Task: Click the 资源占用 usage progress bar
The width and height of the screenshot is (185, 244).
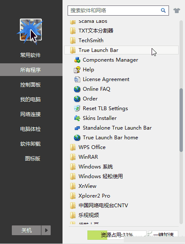Action: tap(117, 235)
